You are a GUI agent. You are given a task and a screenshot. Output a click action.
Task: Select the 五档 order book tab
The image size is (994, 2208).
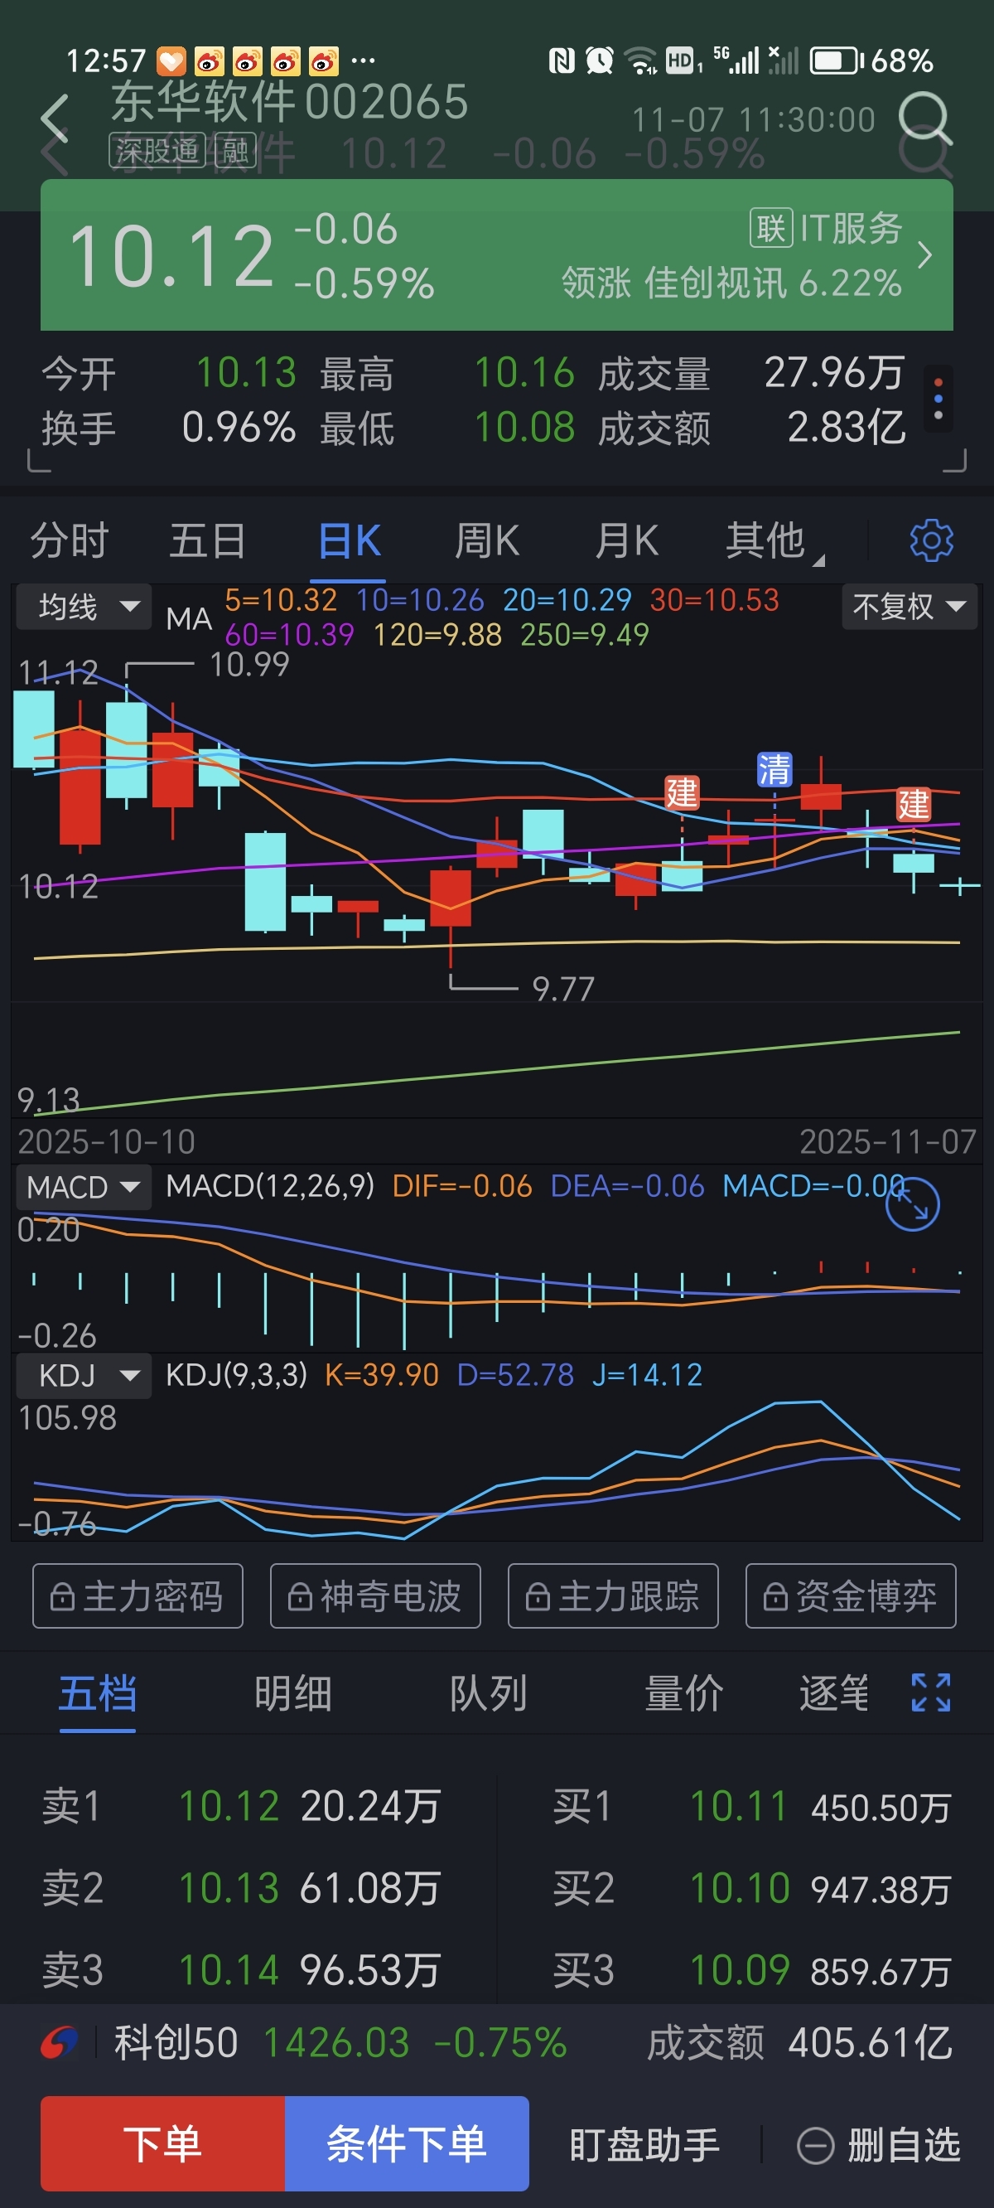pos(98,1694)
